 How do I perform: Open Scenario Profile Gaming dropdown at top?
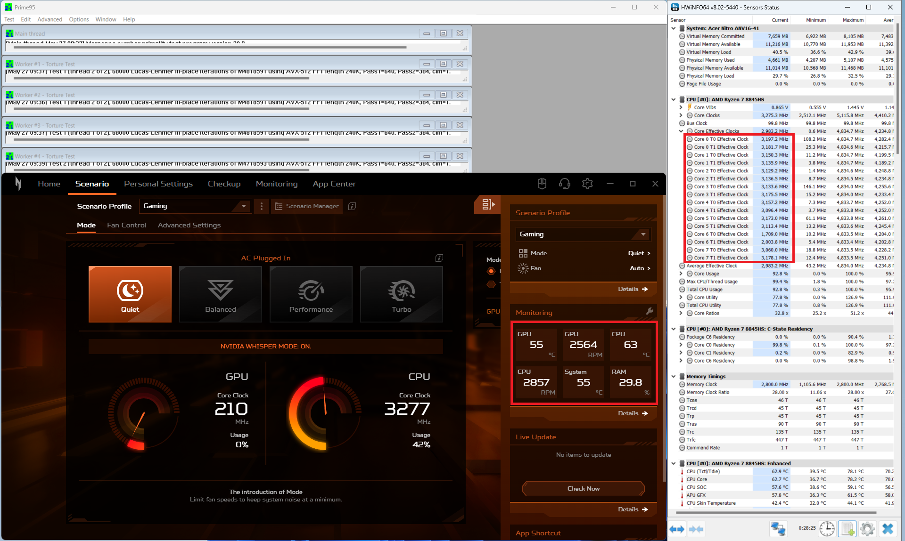tap(195, 206)
